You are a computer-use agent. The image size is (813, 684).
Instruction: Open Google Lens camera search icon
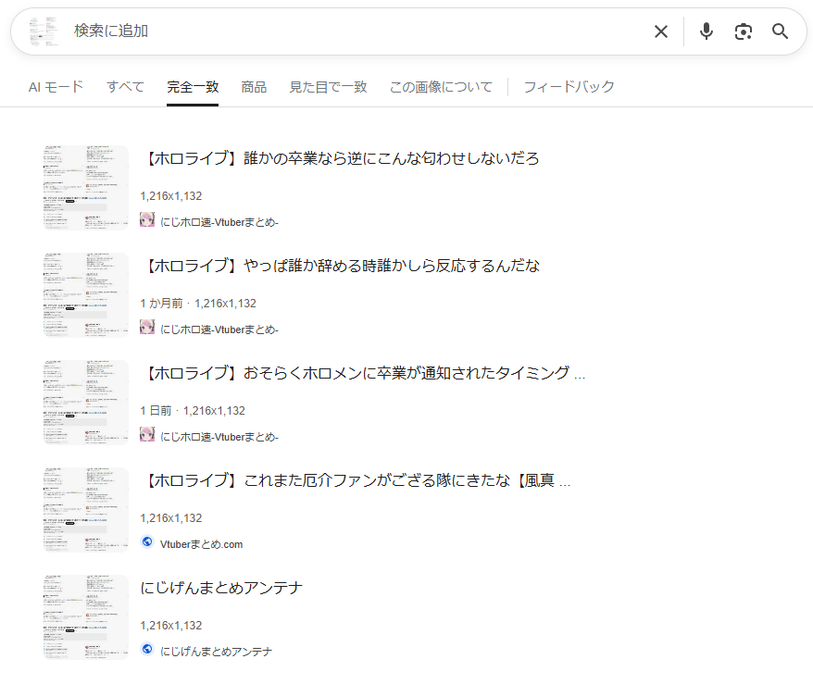(743, 31)
